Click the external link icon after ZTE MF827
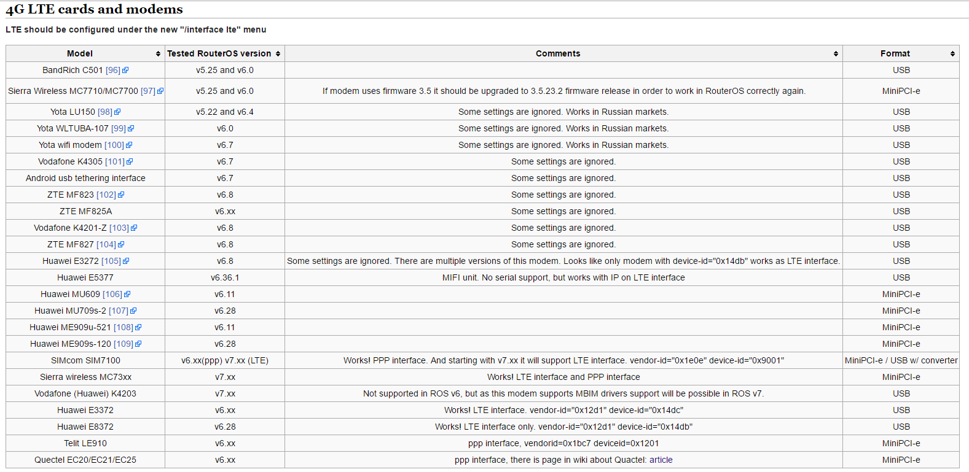The image size is (969, 472). pyautogui.click(x=121, y=245)
